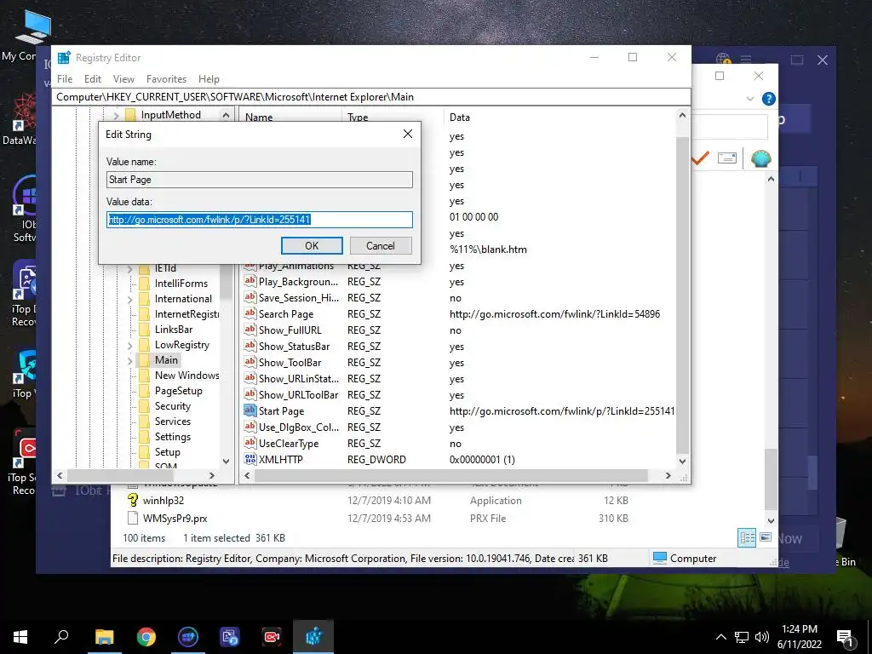The height and width of the screenshot is (654, 872).
Task: Click the %11%\blank.htm data cell
Action: pos(488,250)
